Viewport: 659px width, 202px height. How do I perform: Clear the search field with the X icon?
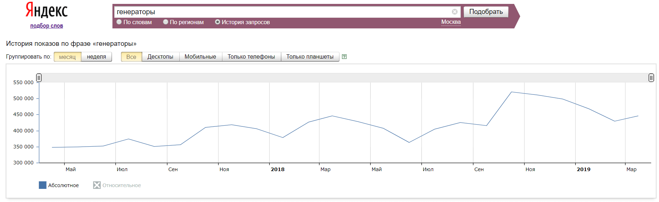pos(454,12)
